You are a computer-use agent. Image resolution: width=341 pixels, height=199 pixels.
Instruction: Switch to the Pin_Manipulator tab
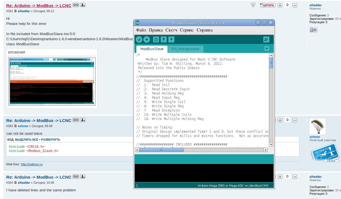click(185, 49)
